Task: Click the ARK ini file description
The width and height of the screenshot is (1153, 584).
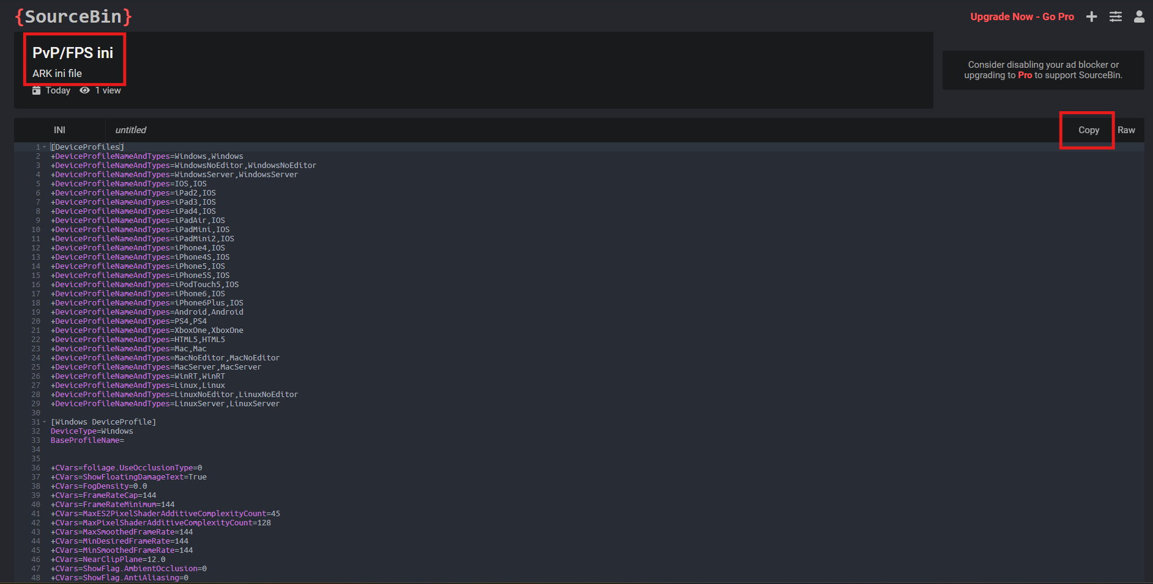Action: click(57, 73)
